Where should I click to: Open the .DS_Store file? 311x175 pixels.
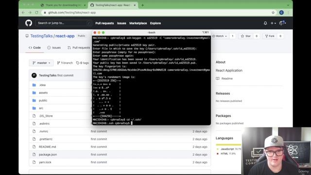[x=46, y=116]
